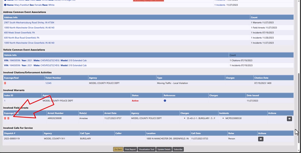This screenshot has height=153, width=301.
Task: Open the 400 Meek Street Greenfield address
Action: pos(19,33)
